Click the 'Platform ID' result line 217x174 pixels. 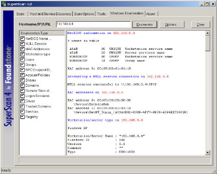click(96, 140)
